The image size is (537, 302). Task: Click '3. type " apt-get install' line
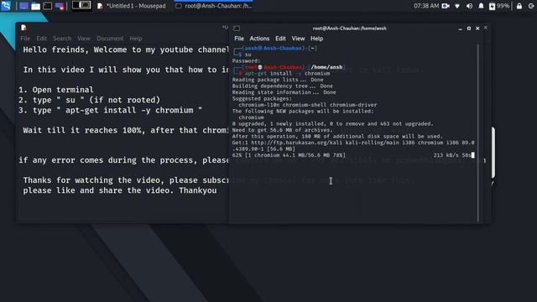coord(110,110)
